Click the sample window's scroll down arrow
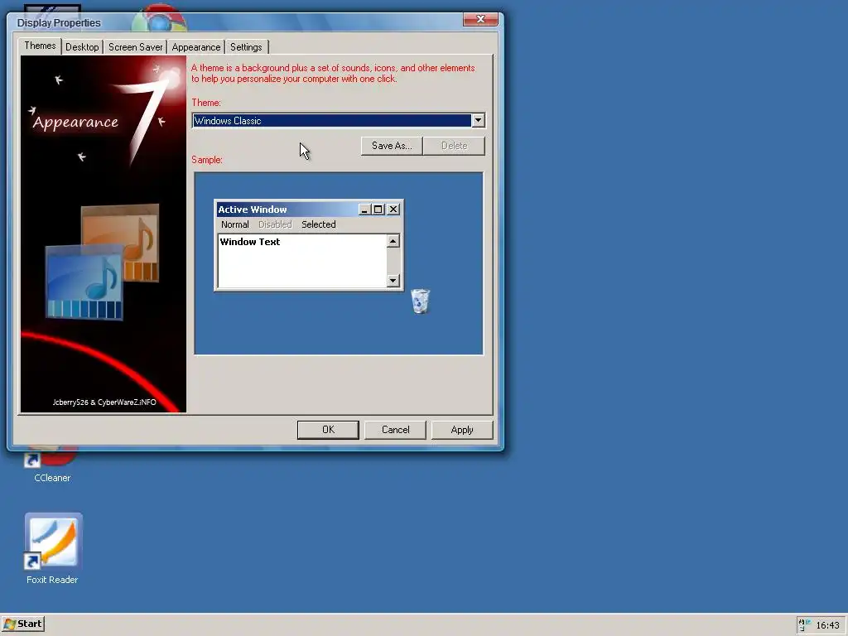 (x=393, y=280)
